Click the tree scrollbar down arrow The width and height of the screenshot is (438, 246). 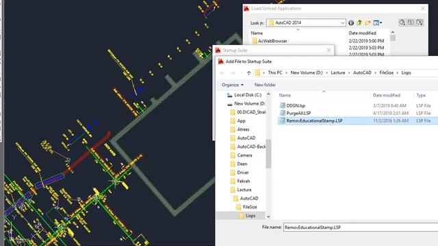tap(268, 217)
